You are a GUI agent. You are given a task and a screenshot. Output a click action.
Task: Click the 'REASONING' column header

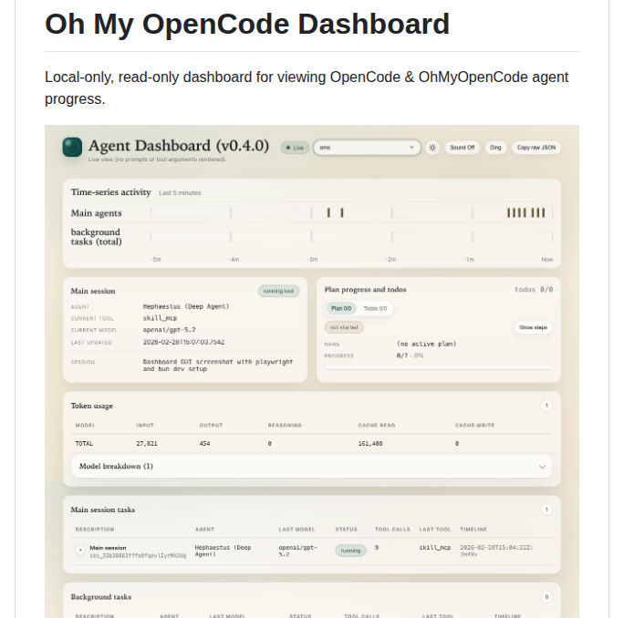tap(285, 425)
